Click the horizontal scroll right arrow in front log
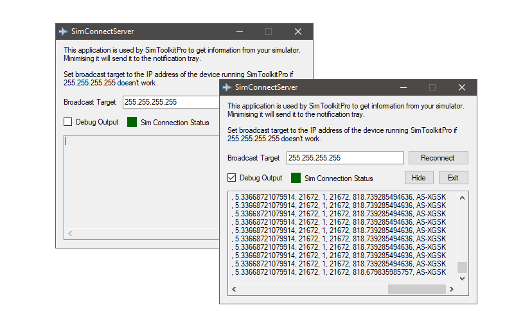Screen dimensions: 514x321 click(452, 290)
